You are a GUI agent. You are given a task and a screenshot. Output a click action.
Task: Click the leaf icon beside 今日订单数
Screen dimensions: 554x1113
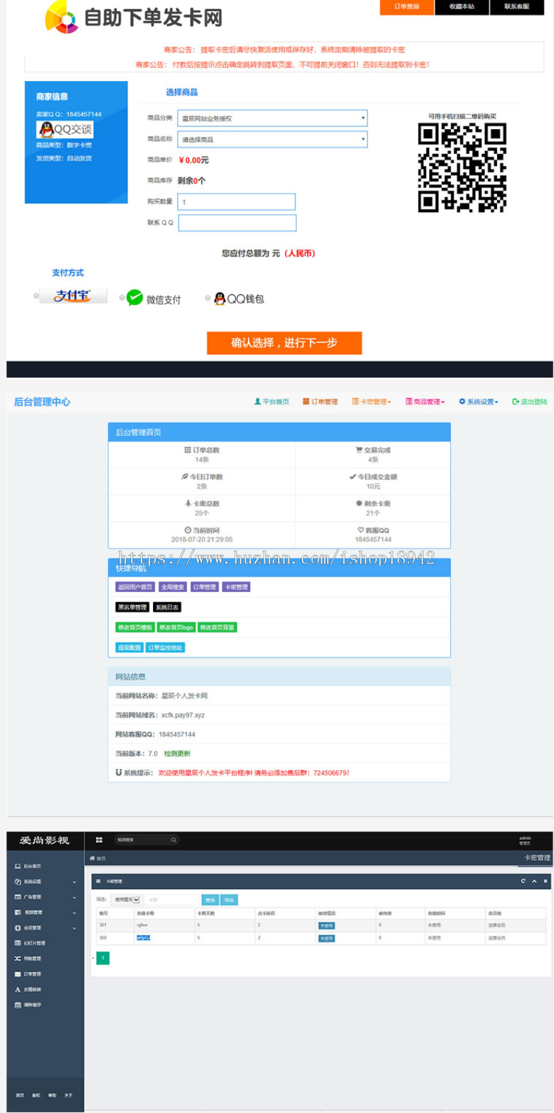185,477
